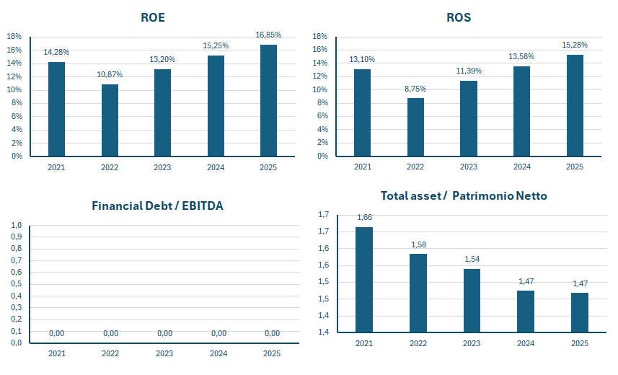
Task: Select the 11,39% data label
Action: click(x=469, y=71)
